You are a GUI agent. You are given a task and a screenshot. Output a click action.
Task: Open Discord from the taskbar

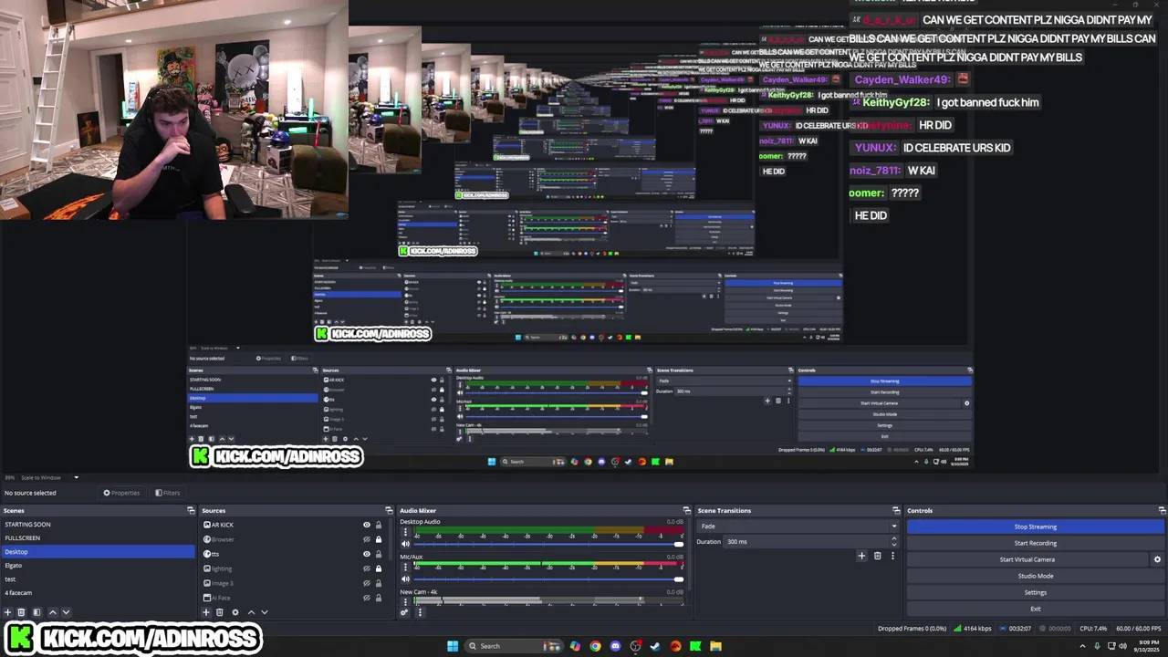coord(615,646)
